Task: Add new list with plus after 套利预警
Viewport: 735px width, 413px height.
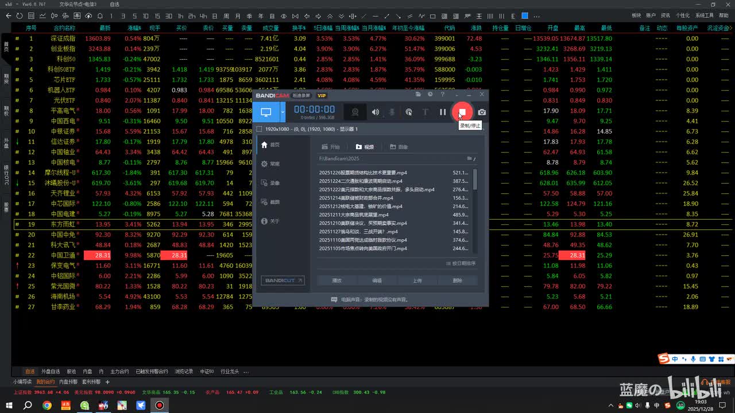Action: (x=107, y=382)
